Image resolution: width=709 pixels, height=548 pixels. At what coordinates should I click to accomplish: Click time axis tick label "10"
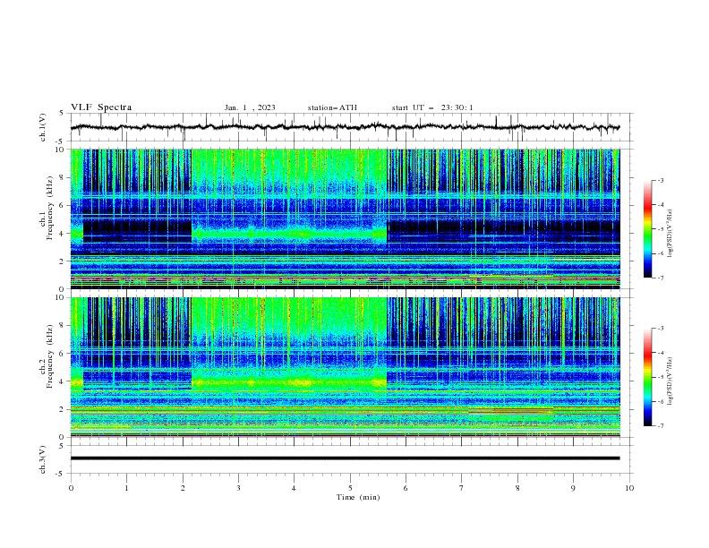629,488
